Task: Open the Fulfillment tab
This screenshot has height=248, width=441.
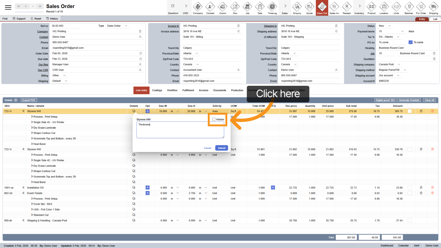Action: [x=188, y=90]
